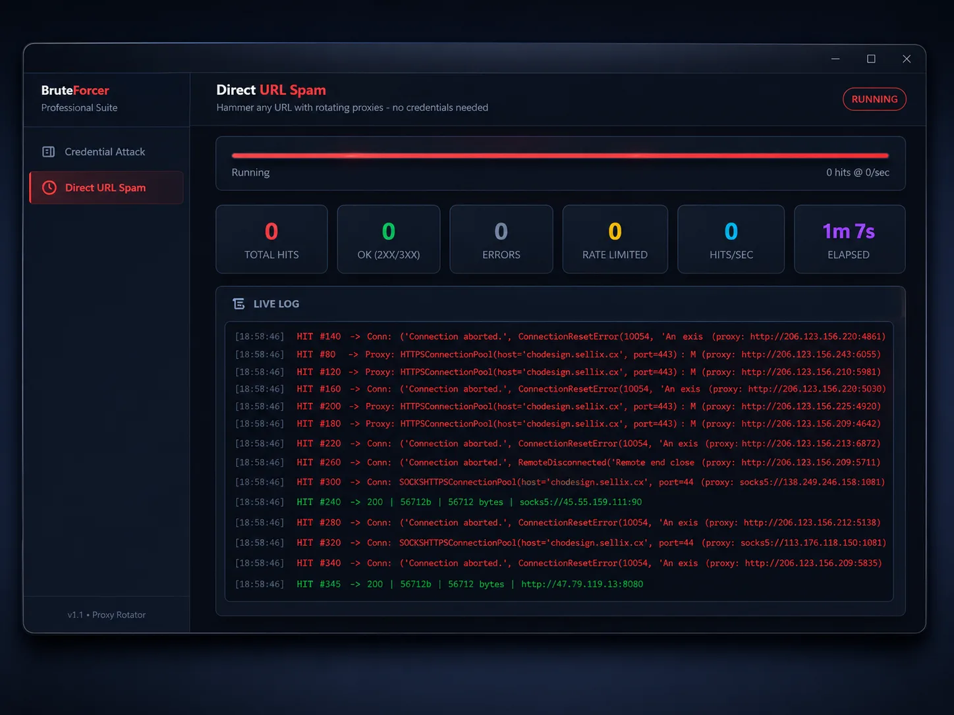Select the Elapsed 1m 7s card

pyautogui.click(x=849, y=239)
